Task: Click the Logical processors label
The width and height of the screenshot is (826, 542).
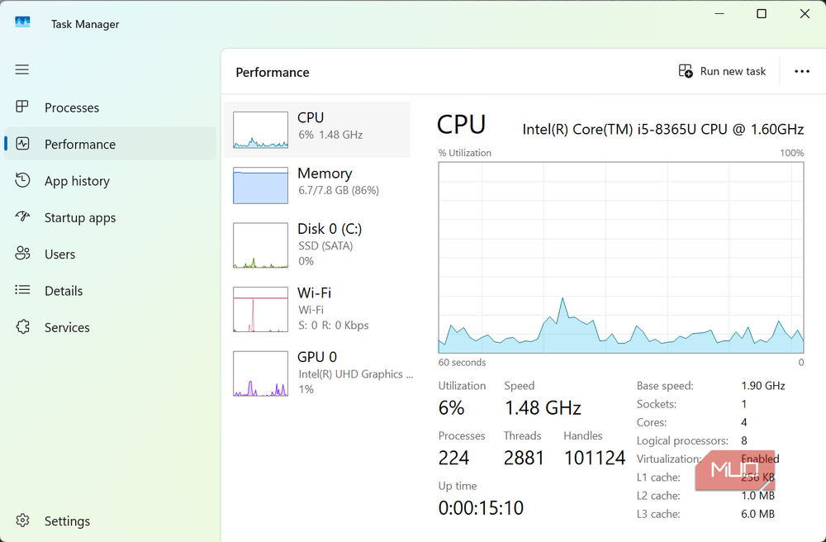Action: pos(682,441)
